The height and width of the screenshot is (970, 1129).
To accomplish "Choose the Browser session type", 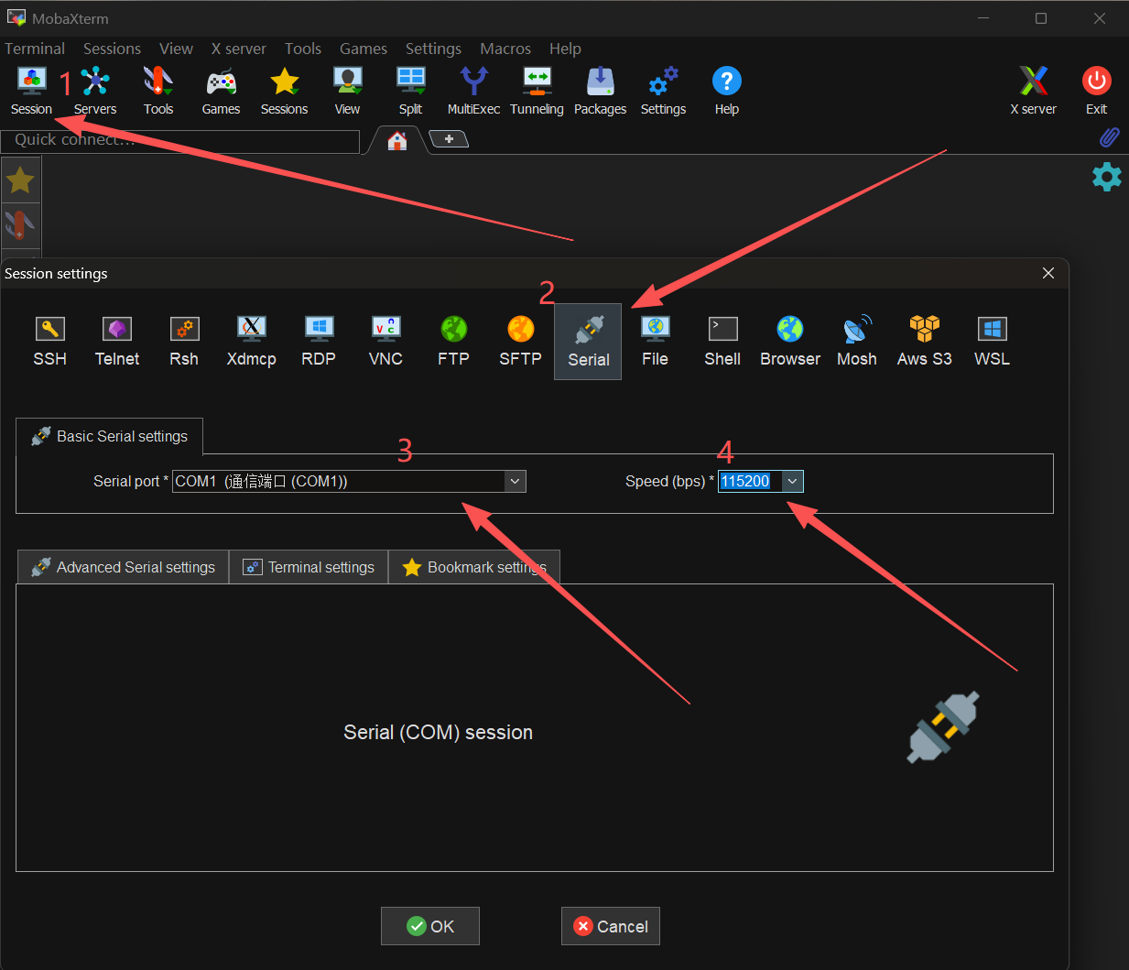I will coord(790,341).
